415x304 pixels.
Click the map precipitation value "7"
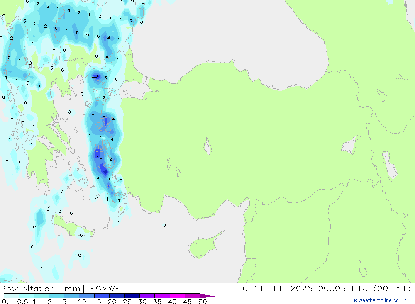[x=131, y=21]
